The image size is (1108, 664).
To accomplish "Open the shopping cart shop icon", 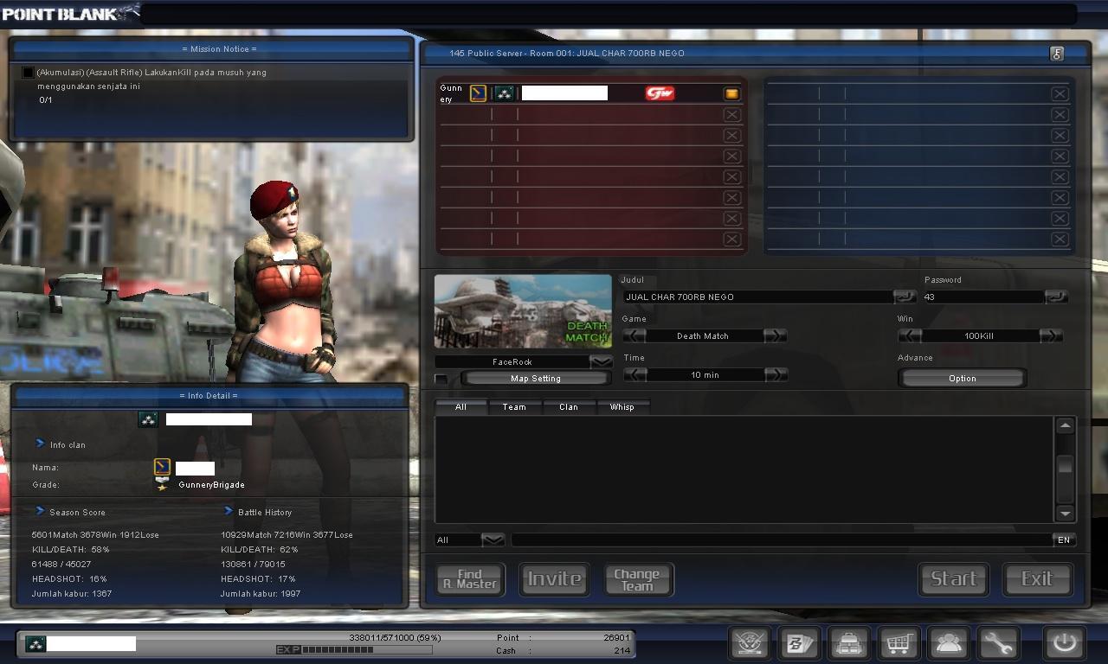I will tap(899, 643).
